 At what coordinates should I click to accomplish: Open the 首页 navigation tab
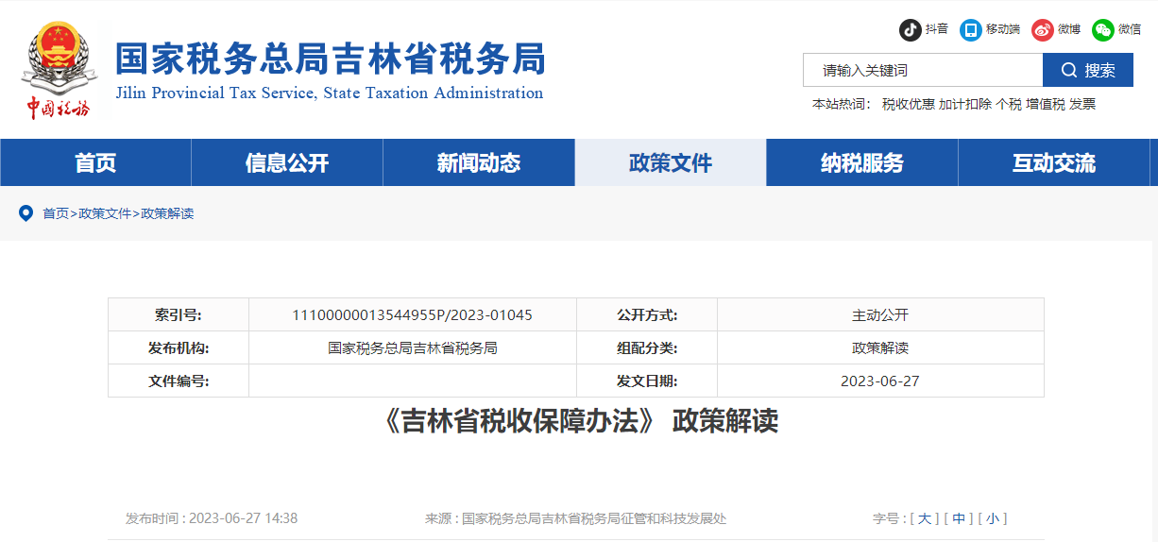pos(95,162)
